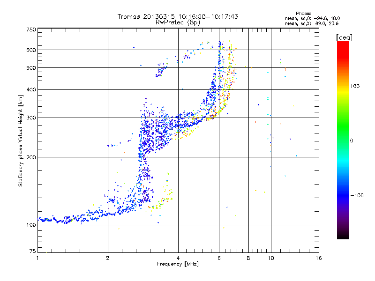Click the '[deg]' colorbar unit label
This screenshot has height=281, width=375.
[x=344, y=37]
